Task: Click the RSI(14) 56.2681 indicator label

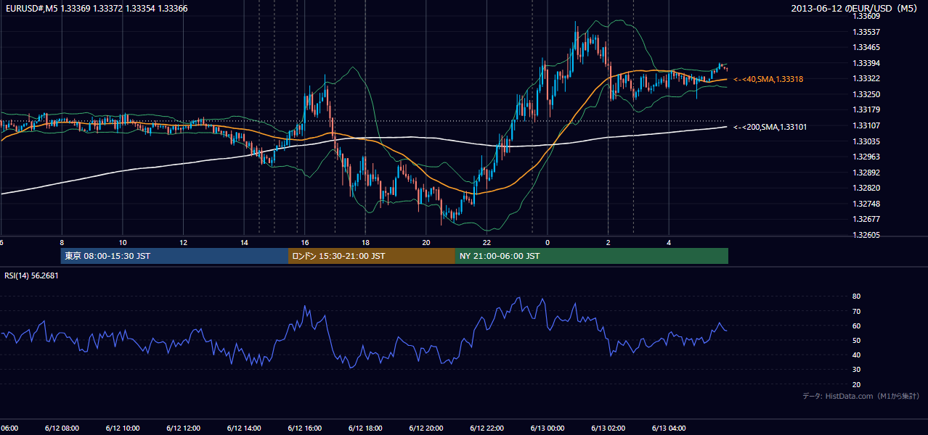Action: [32, 275]
